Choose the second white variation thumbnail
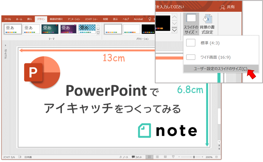The width and height of the screenshot is (263, 162). coord(131,29)
